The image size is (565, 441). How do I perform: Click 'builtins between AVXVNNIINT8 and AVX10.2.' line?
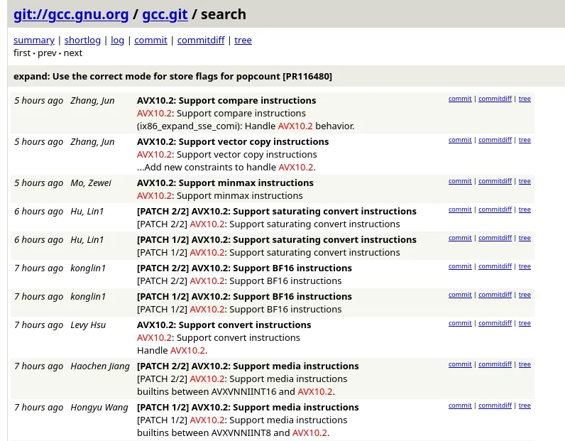coord(233,432)
